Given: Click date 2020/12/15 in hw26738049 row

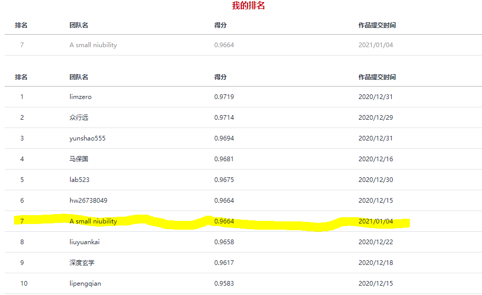Looking at the screenshot, I should click(376, 200).
